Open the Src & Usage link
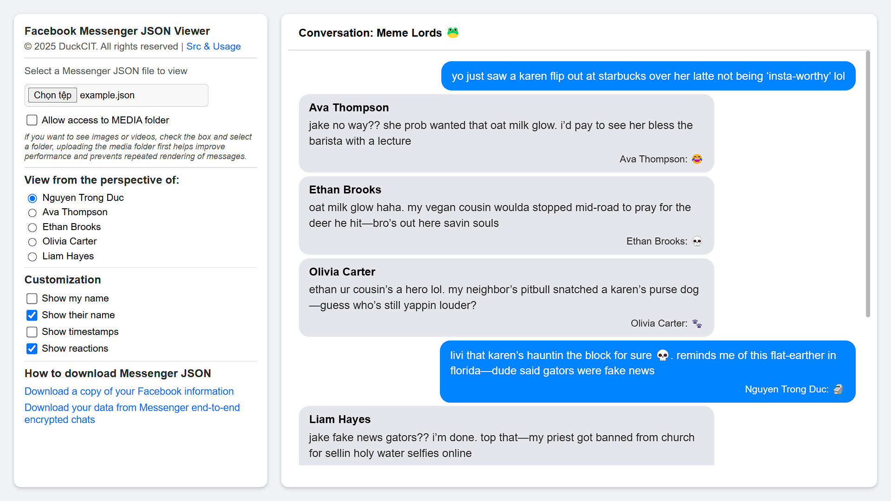The width and height of the screenshot is (891, 501). pos(213,46)
